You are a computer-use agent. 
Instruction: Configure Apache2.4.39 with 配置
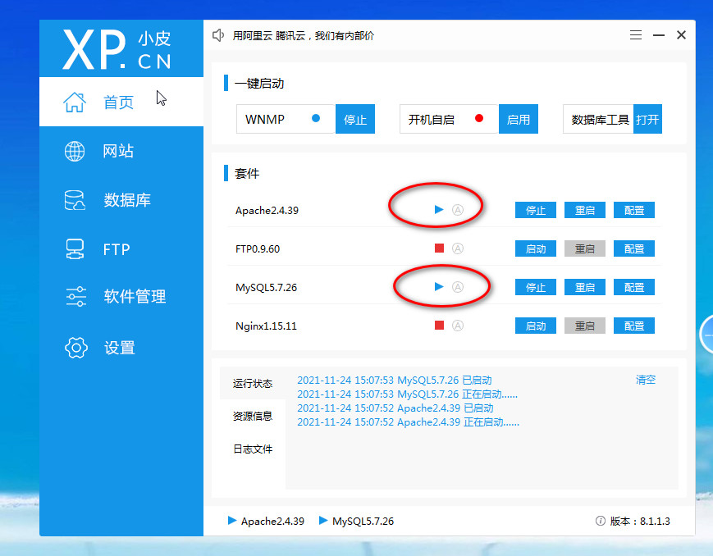click(634, 210)
